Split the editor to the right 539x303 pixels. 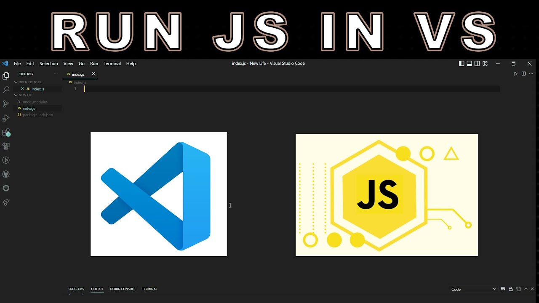[x=524, y=74]
